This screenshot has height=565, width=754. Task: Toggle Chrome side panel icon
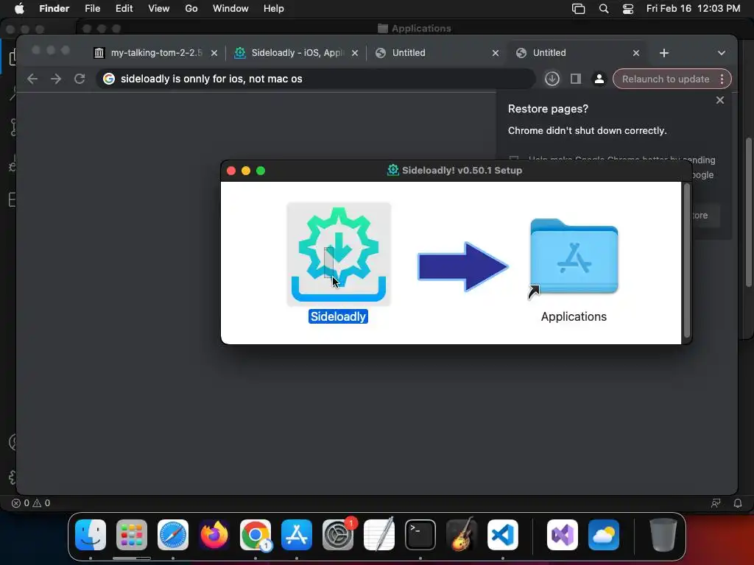pos(576,79)
